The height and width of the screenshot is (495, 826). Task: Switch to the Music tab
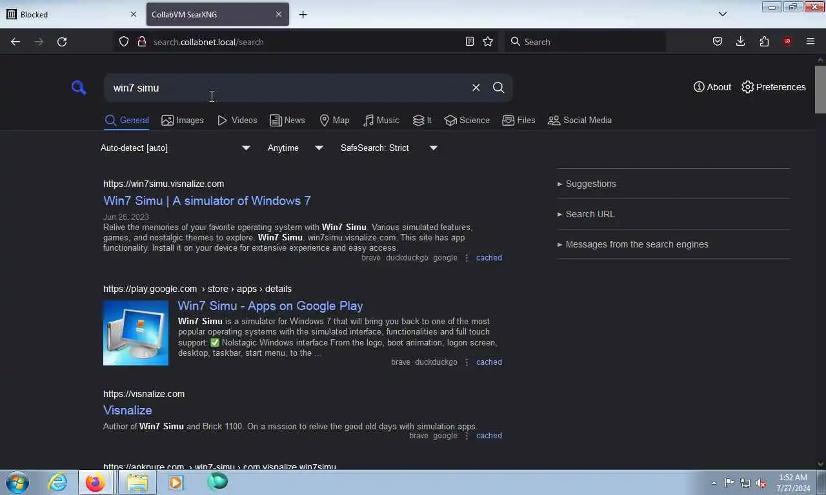click(381, 121)
